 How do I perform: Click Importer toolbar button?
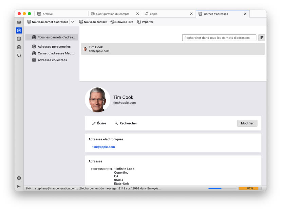pos(145,22)
